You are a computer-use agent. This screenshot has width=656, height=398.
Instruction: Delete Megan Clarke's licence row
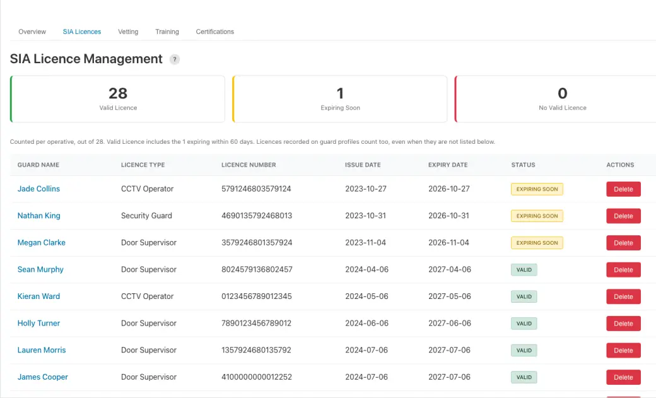(x=623, y=243)
